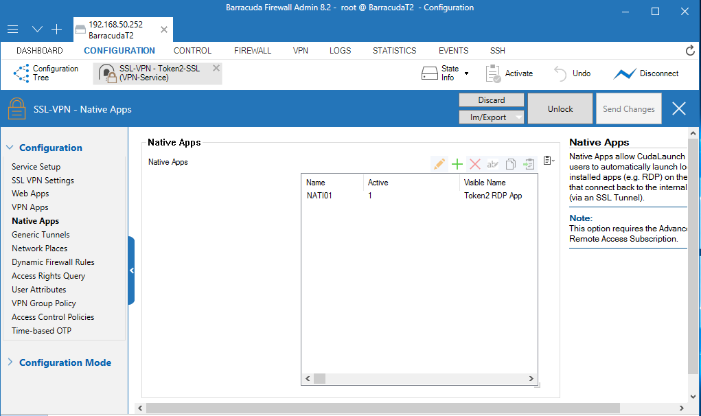Open Access Control Policies
This screenshot has height=416, width=701.
point(53,317)
